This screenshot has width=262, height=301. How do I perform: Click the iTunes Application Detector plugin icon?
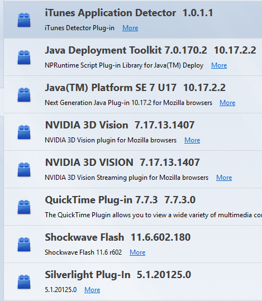click(x=24, y=20)
